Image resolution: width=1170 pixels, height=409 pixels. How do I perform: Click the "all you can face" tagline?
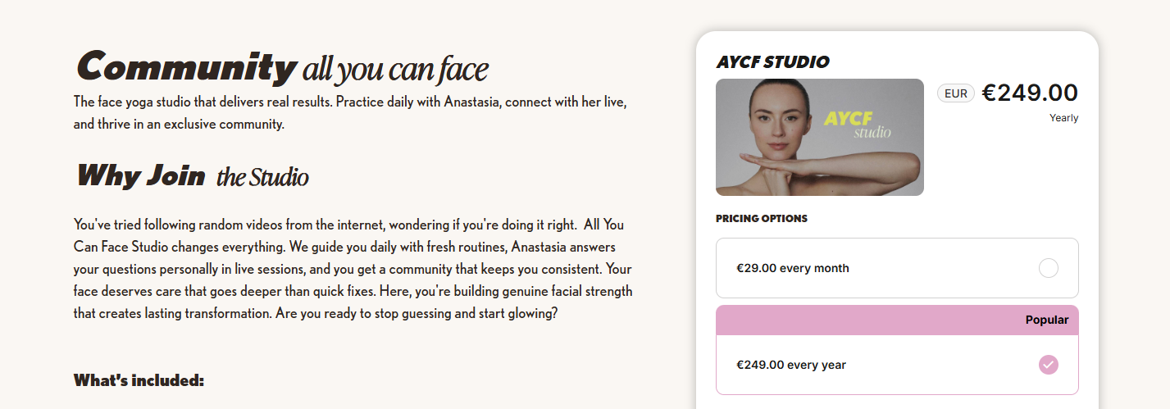coord(395,70)
